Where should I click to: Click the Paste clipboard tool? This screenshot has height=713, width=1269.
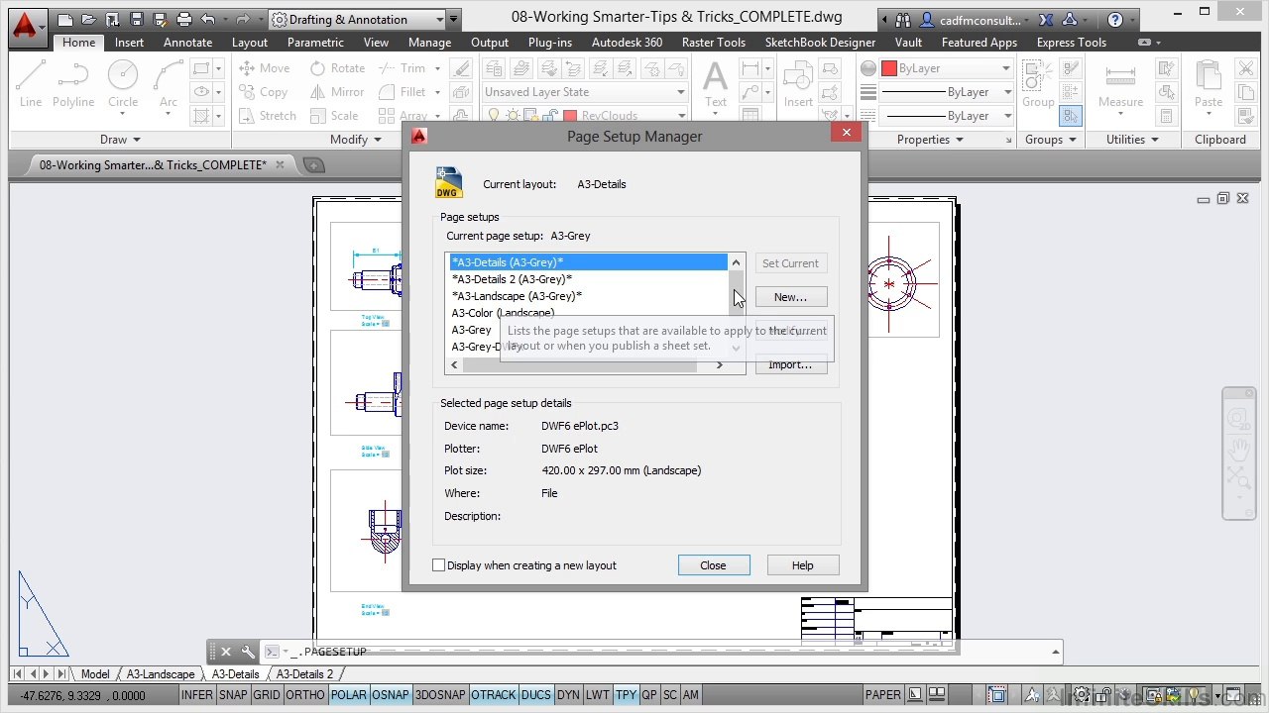[1208, 83]
